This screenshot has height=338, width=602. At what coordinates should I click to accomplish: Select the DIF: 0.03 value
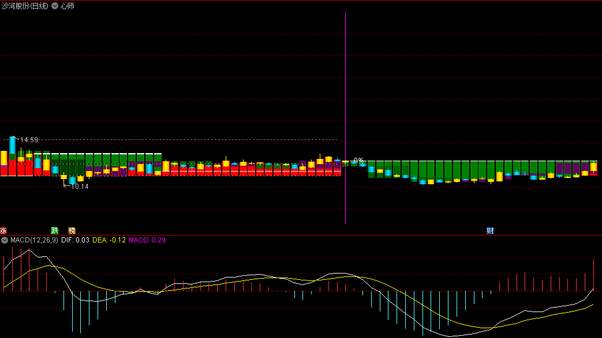point(75,240)
